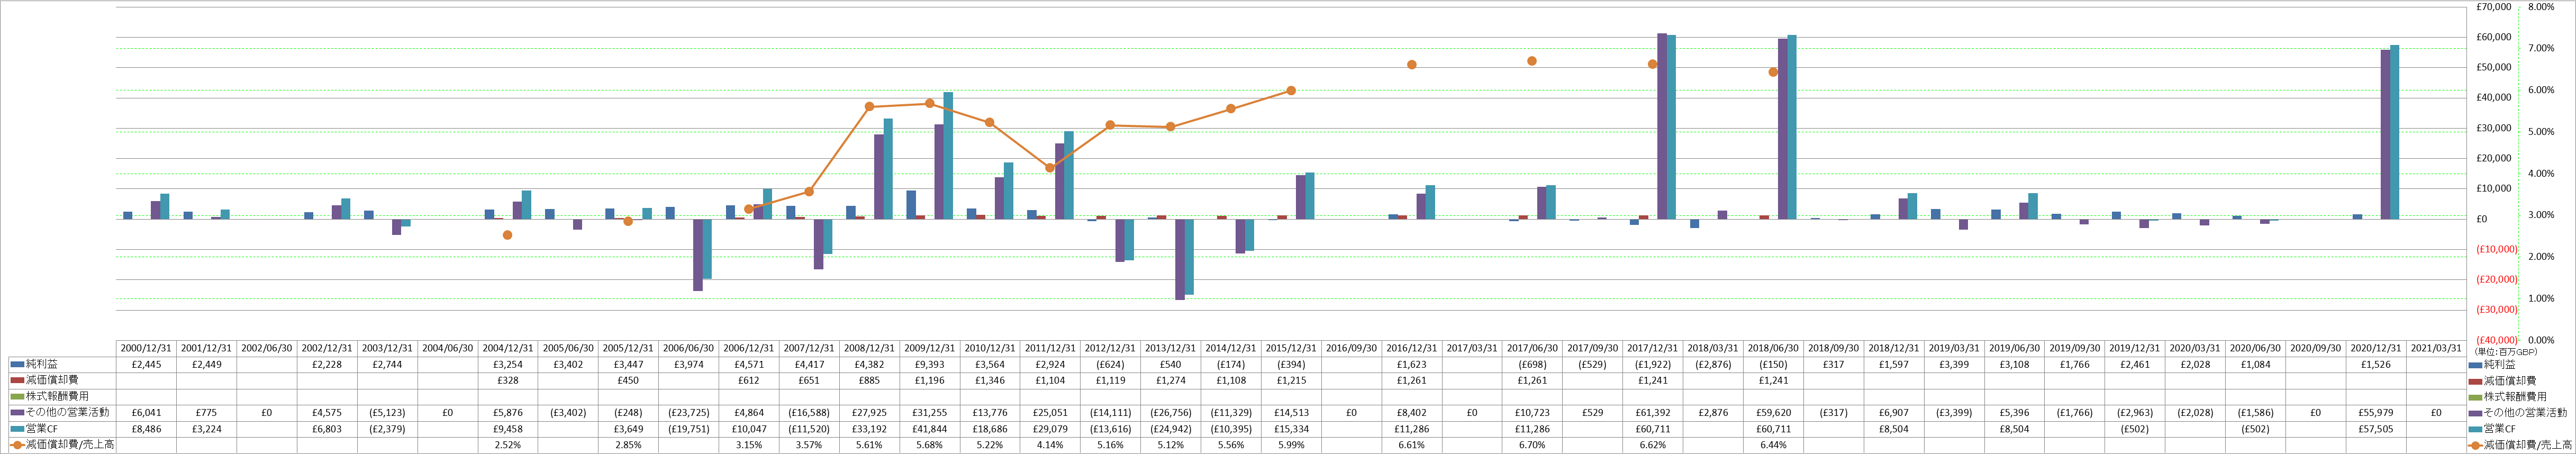Click the 5.68% ratio cell
The image size is (2576, 454).
929,445
